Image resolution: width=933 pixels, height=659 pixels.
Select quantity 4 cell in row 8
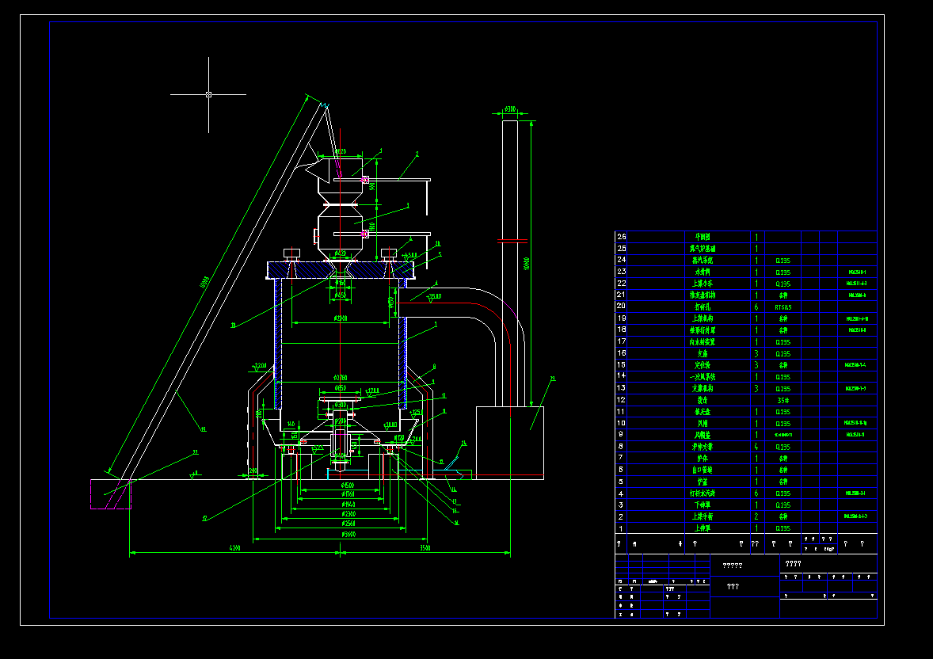[x=756, y=447]
